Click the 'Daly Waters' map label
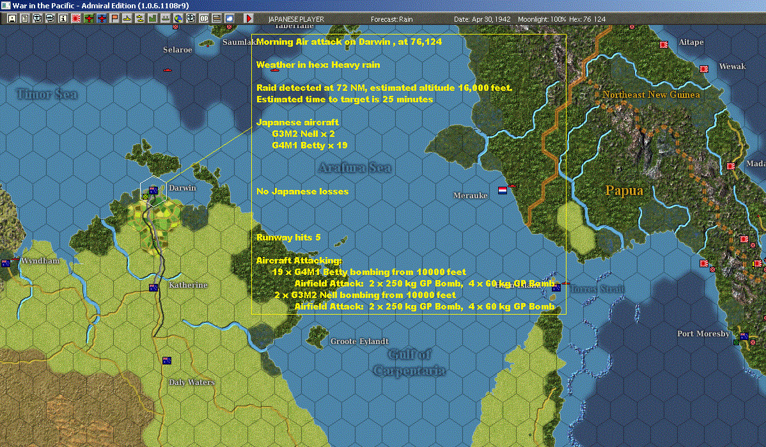766x447 pixels. coord(192,382)
